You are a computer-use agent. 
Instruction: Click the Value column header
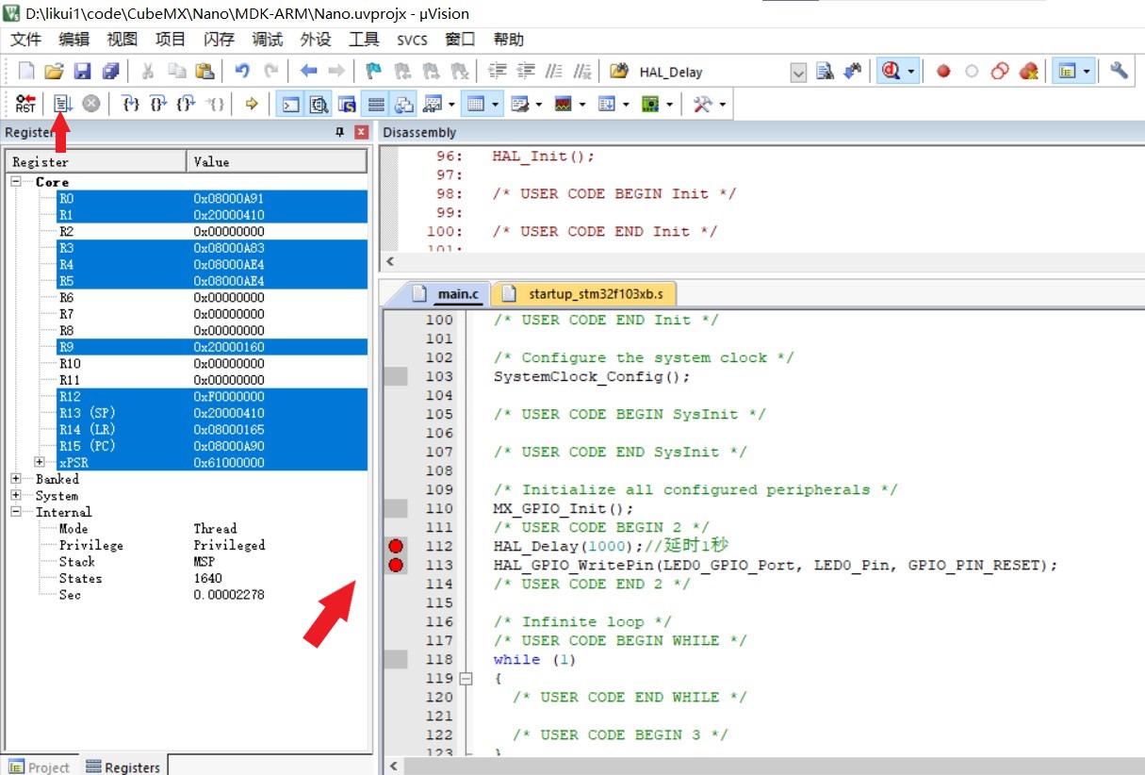coord(277,161)
